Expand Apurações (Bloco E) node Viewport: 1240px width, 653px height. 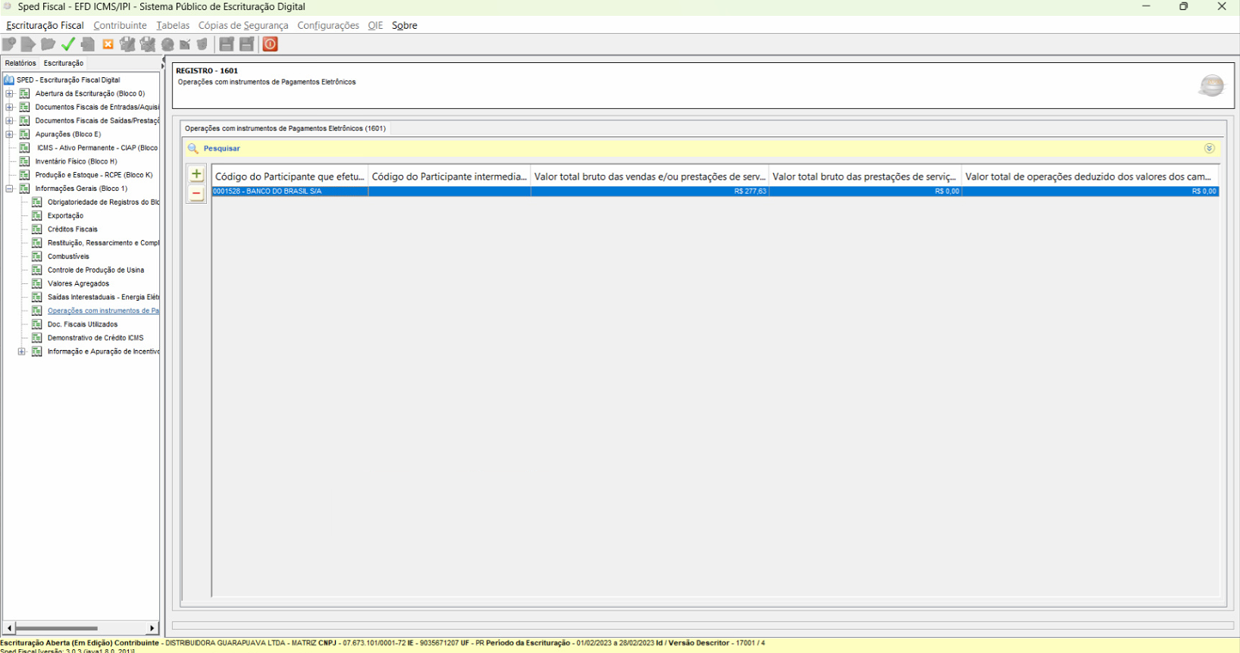(x=9, y=134)
